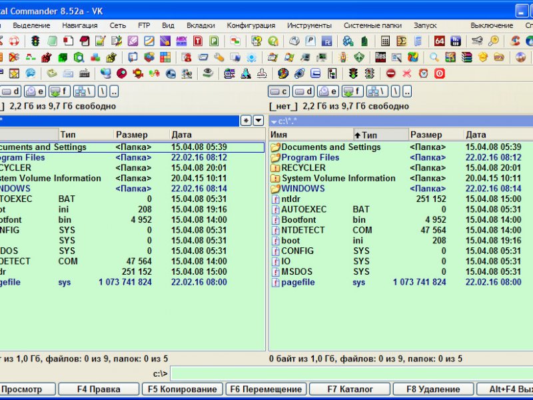Switch left panel to drive f

(59, 91)
